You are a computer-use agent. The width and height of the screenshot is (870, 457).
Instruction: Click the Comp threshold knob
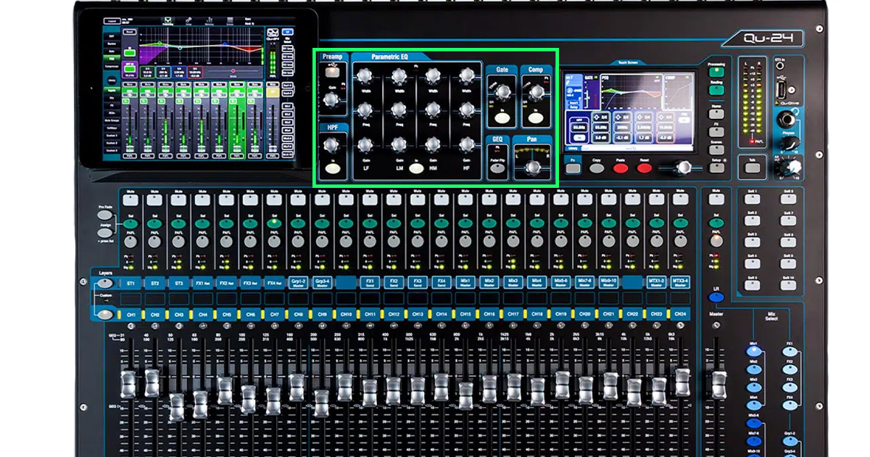tap(536, 92)
